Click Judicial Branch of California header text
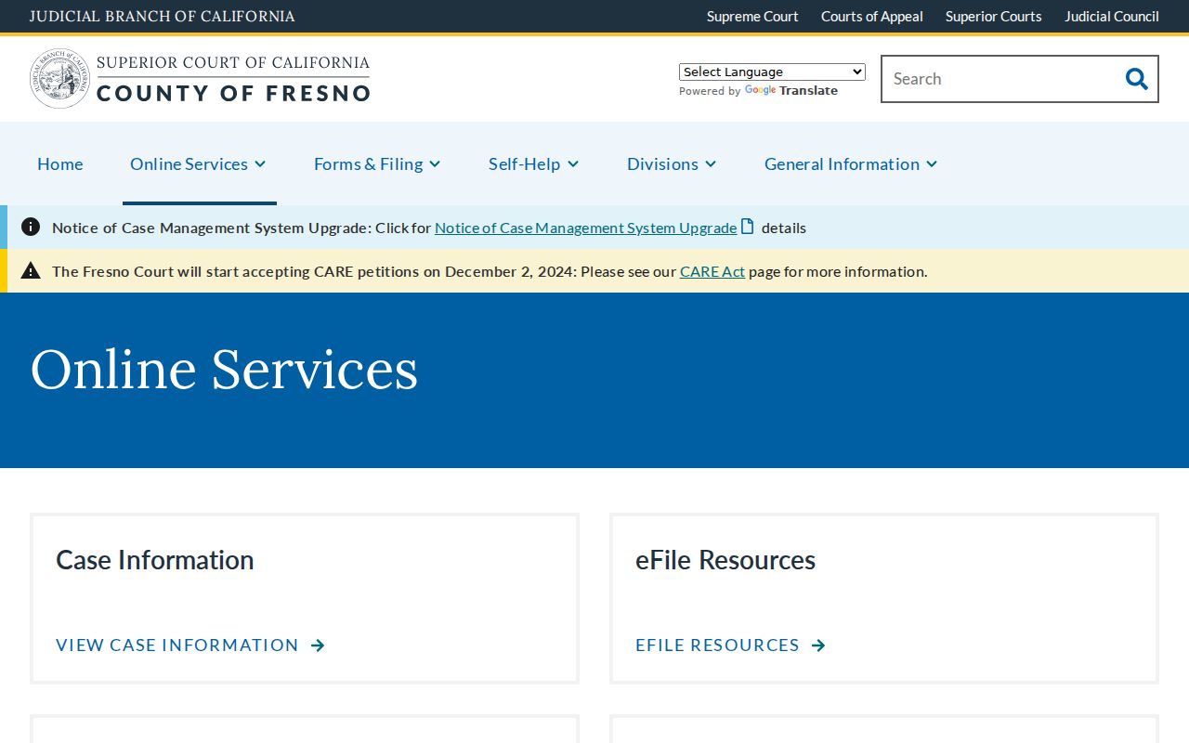Screen dimensions: 1189x743 coord(163,16)
